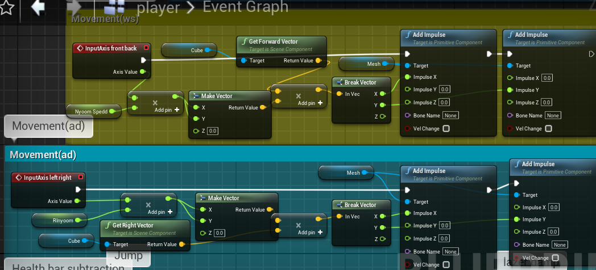The height and width of the screenshot is (270, 596).
Task: Click the Target pin of Get Forward Vector
Action: tap(243, 61)
